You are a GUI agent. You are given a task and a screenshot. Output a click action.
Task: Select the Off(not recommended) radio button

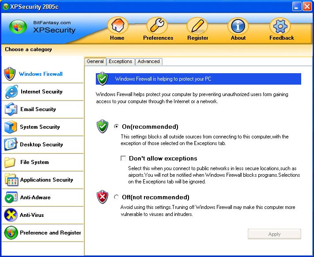[x=116, y=197]
